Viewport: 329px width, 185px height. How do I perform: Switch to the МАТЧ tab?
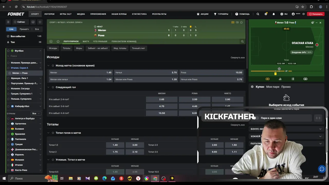pos(86,41)
